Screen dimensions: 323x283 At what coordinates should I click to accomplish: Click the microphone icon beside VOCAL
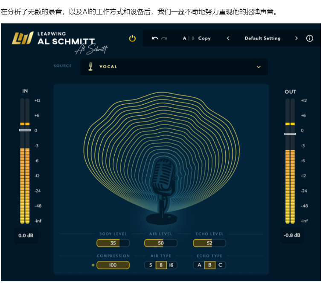90,66
